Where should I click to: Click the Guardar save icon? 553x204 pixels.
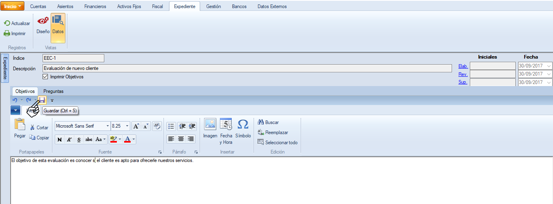tap(42, 100)
